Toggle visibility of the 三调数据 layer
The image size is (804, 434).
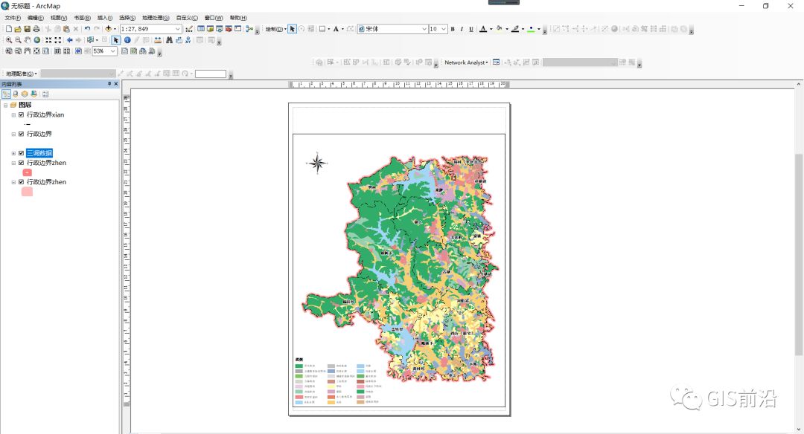[21, 153]
